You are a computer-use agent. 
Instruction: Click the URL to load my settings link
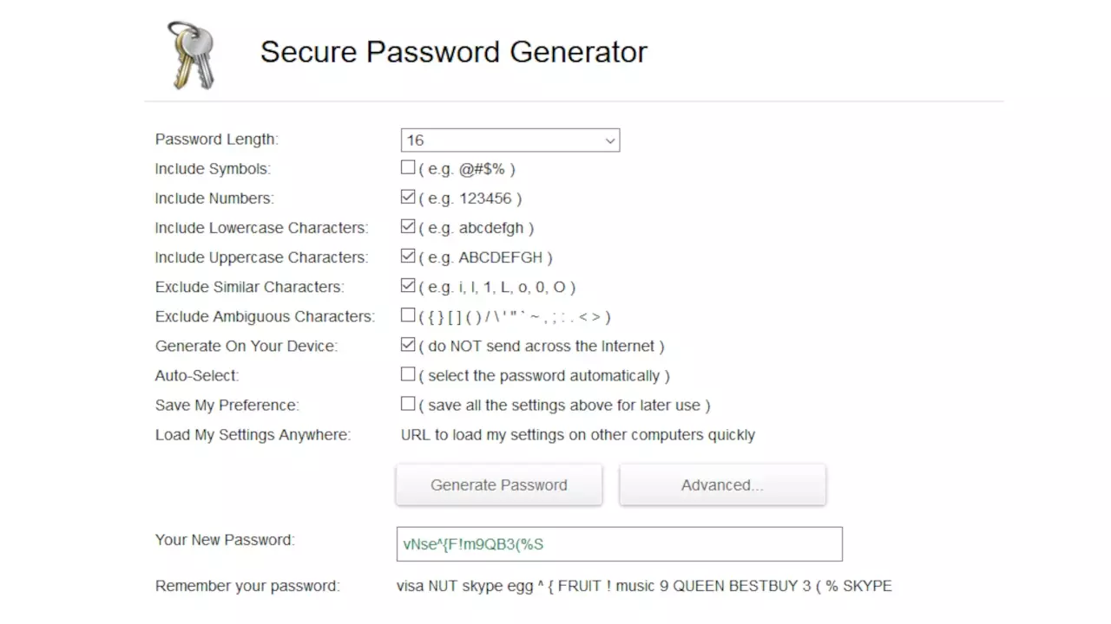pyautogui.click(x=578, y=434)
